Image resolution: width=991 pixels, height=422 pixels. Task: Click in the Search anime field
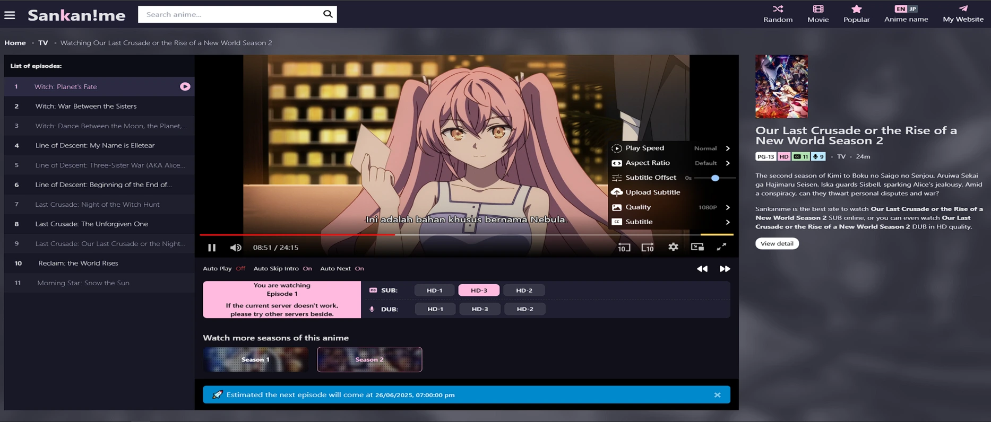[x=230, y=14]
